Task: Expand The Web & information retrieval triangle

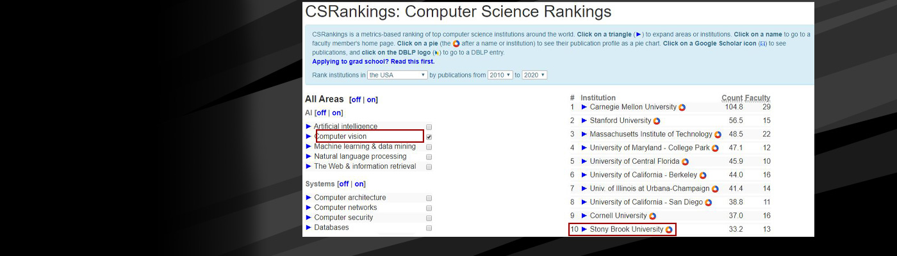Action: (308, 166)
